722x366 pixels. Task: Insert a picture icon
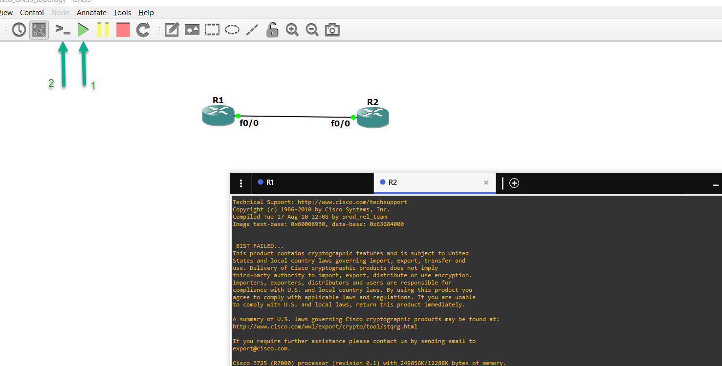(x=192, y=30)
